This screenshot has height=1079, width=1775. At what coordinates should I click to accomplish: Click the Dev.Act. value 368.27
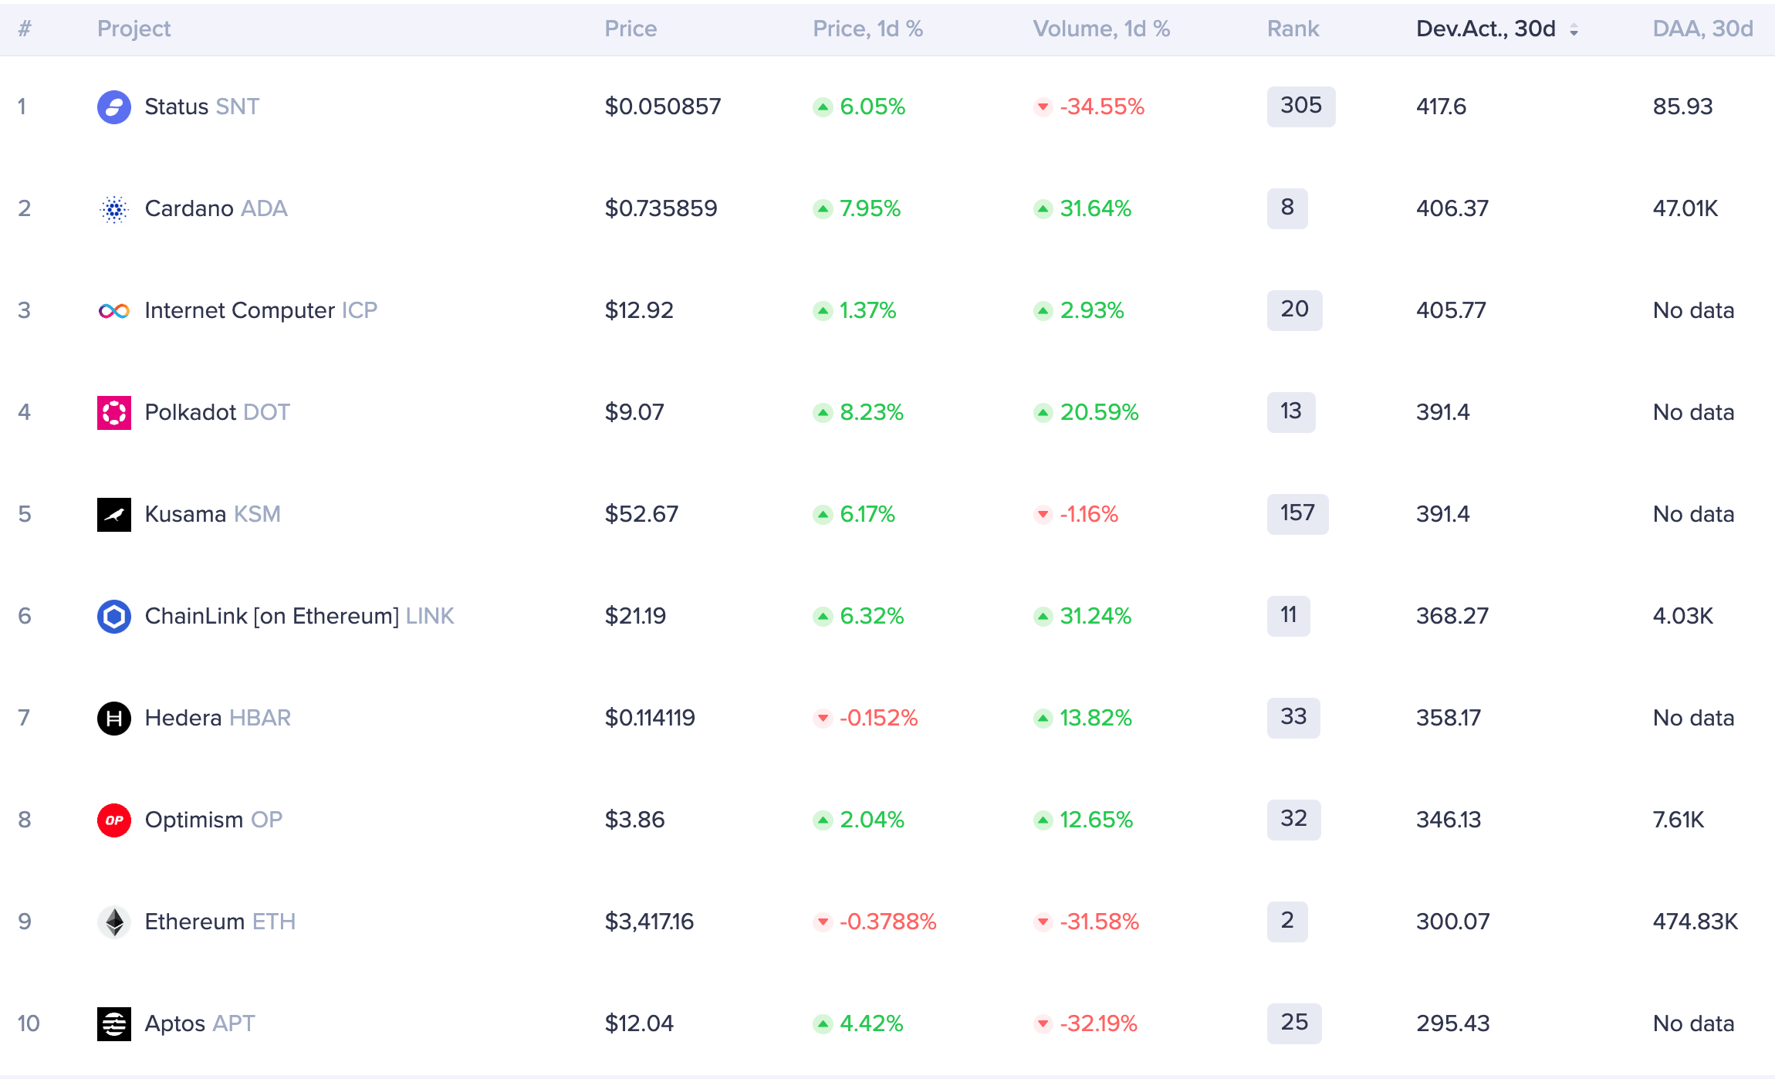pos(1452,616)
